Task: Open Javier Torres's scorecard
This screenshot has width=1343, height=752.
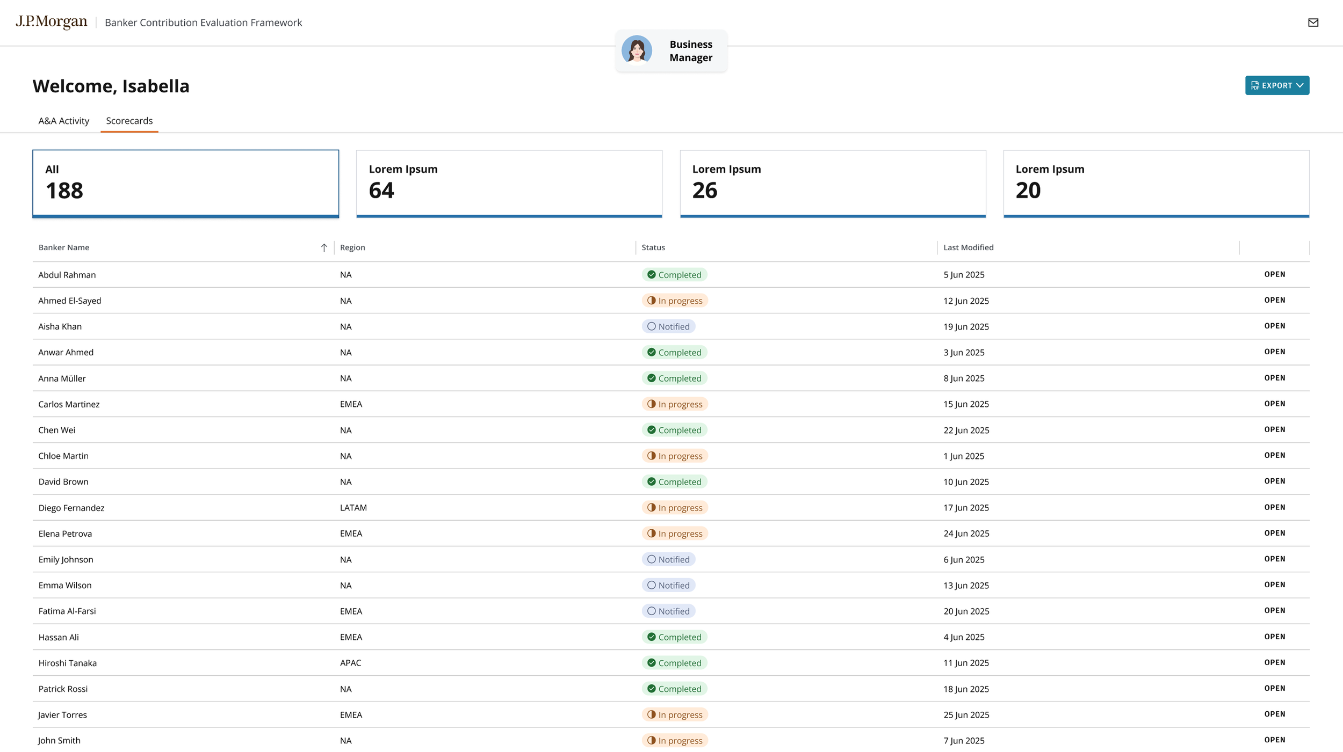Action: tap(1274, 714)
